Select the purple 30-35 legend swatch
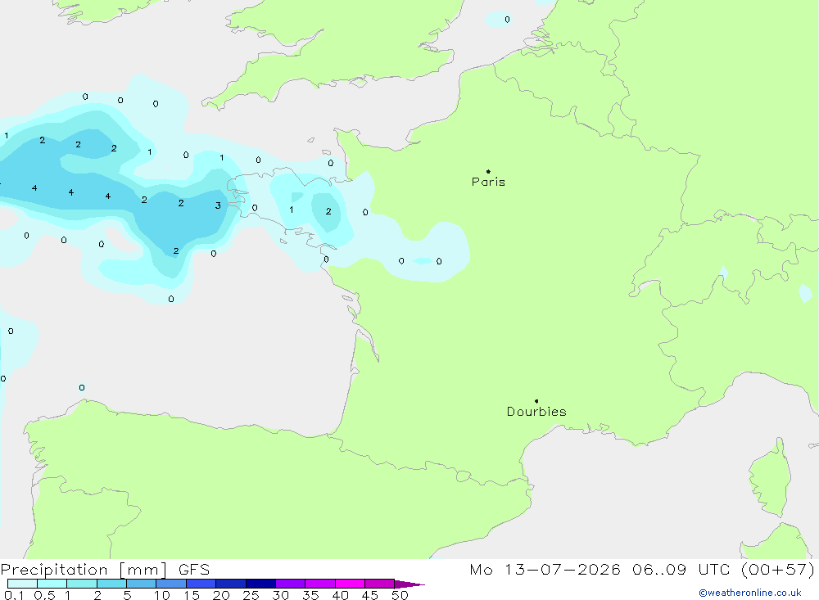The height and width of the screenshot is (600, 819). click(x=290, y=584)
